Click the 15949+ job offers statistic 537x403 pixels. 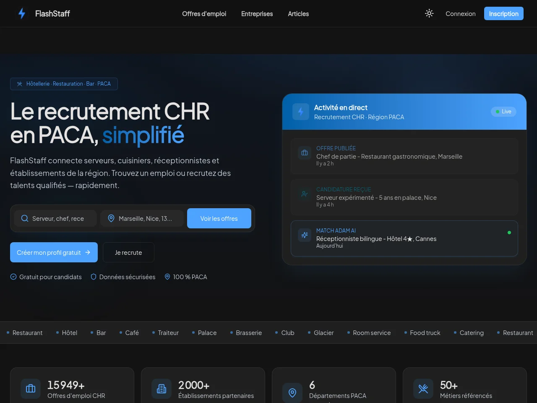[x=66, y=385]
